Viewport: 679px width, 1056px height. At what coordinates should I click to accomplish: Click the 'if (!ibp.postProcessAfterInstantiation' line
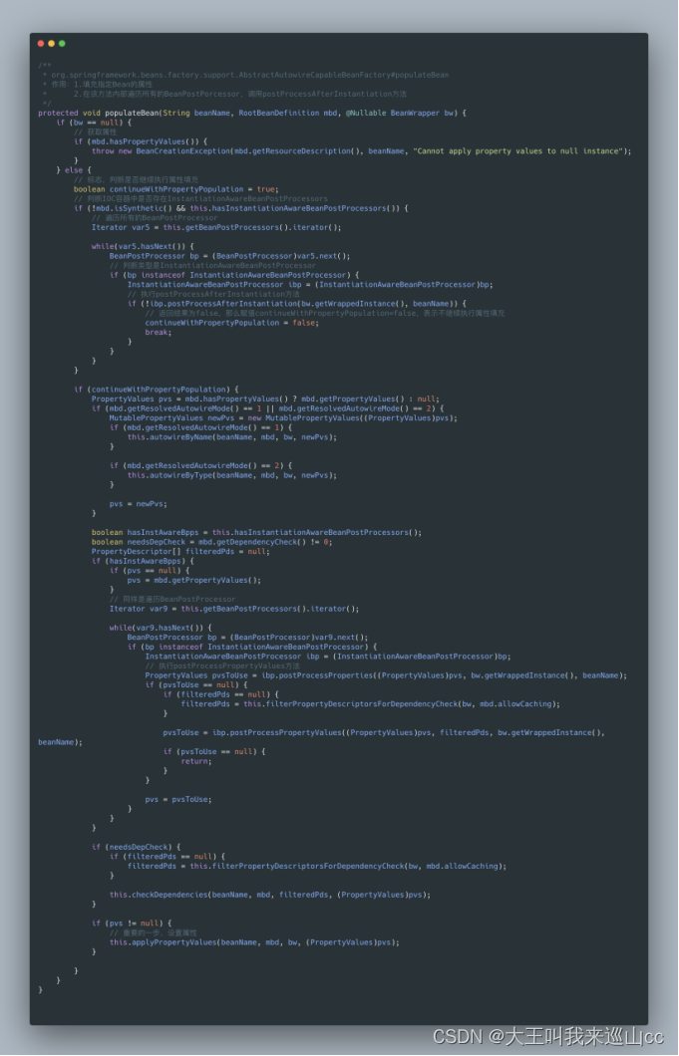click(297, 304)
